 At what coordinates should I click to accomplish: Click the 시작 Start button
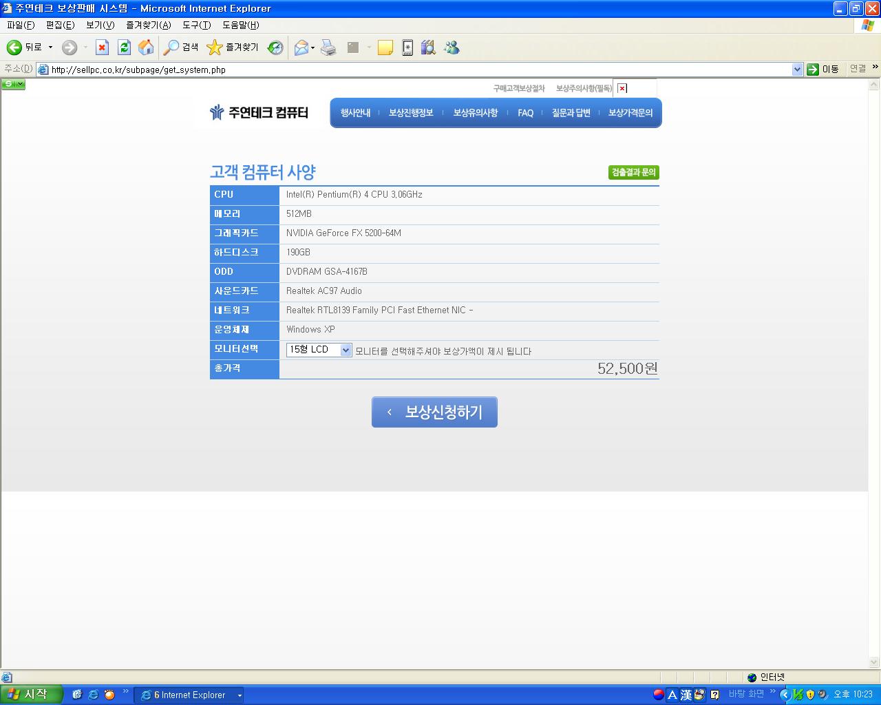pyautogui.click(x=31, y=695)
